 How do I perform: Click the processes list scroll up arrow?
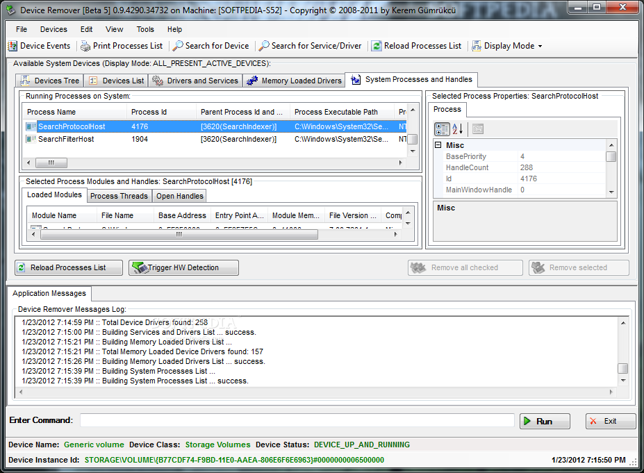(413, 110)
